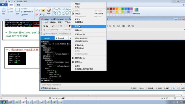Open the Rotate dropdown in Paint
Image resolution: width=185 pixels, height=104 pixels.
click(25, 15)
